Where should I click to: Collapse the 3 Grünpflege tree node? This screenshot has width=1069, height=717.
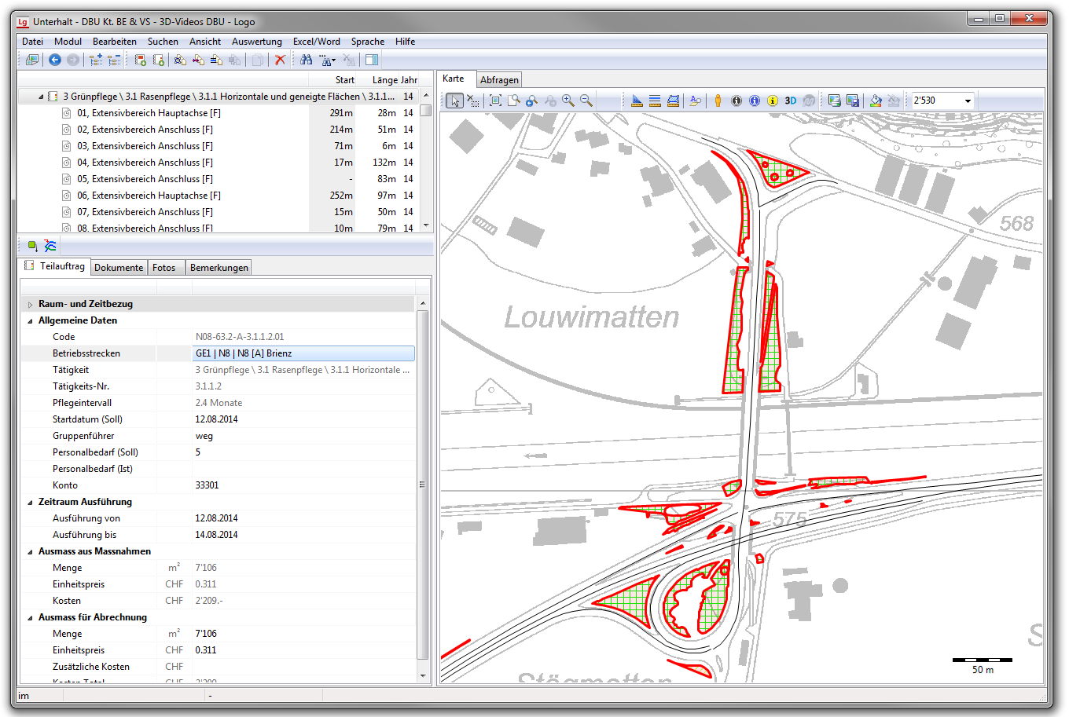[x=41, y=97]
